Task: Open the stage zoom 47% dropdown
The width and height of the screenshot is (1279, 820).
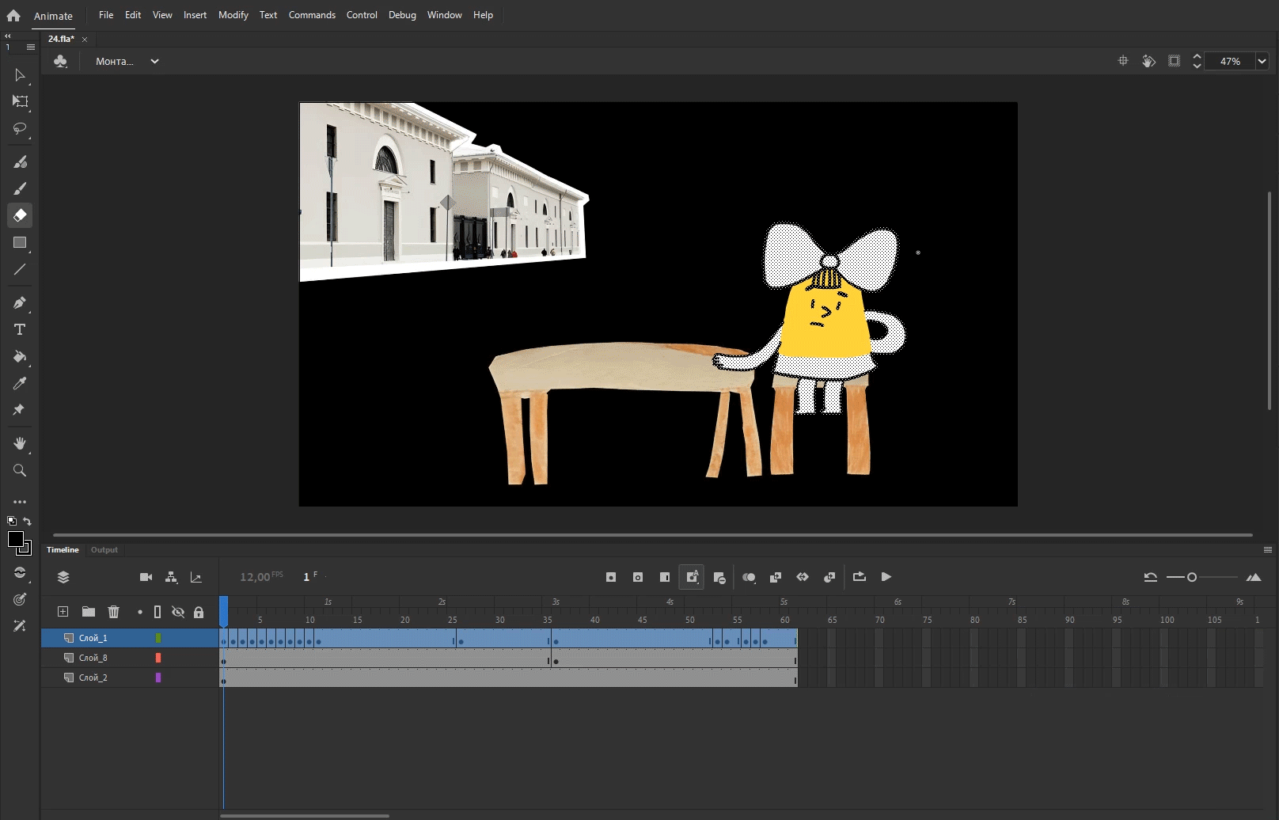Action: (x=1262, y=61)
